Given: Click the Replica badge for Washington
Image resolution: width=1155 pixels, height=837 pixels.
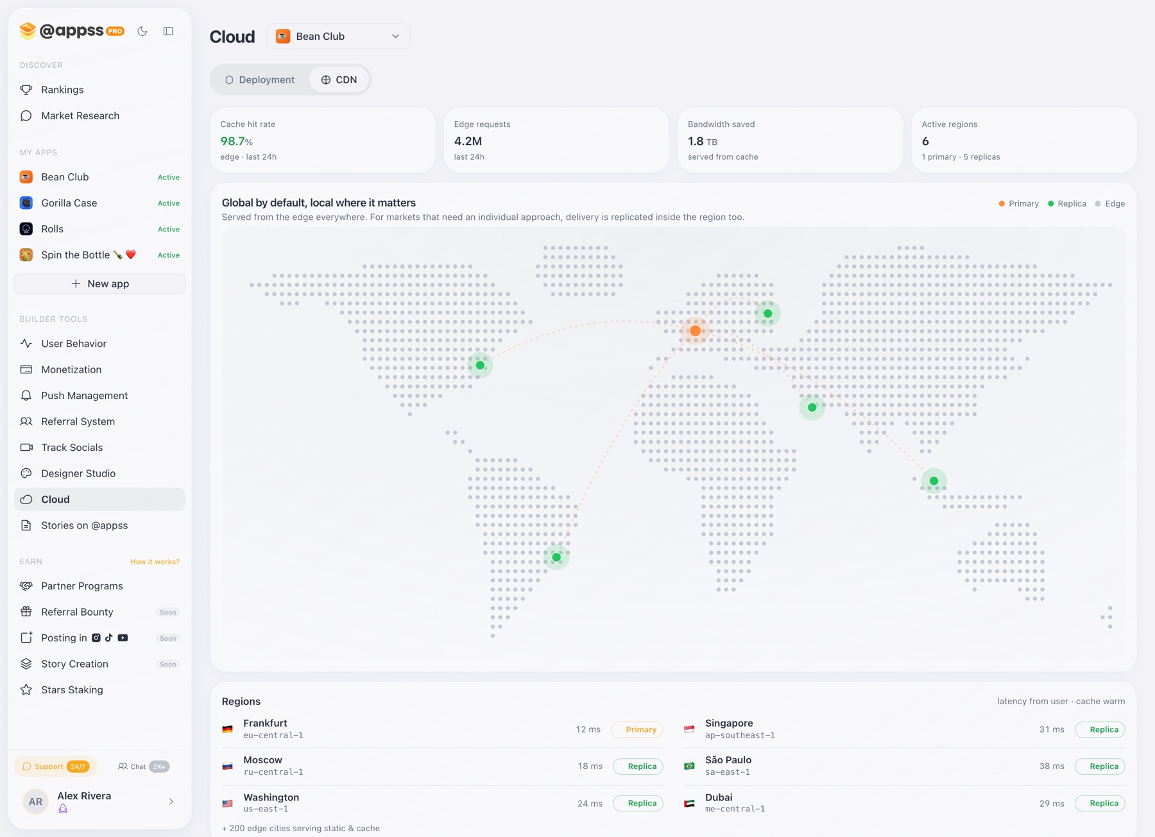Looking at the screenshot, I should point(638,803).
